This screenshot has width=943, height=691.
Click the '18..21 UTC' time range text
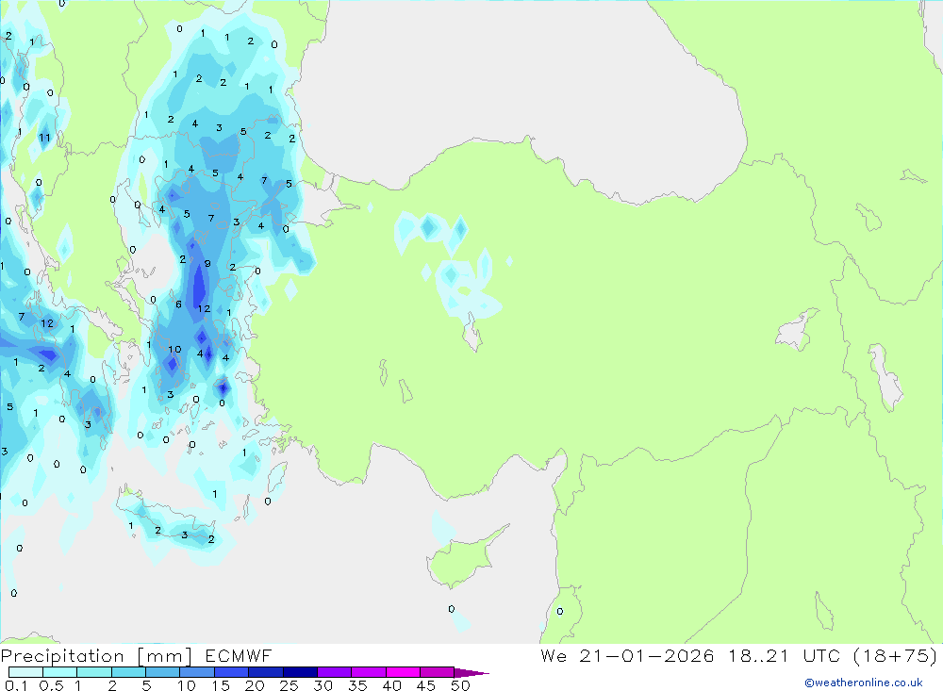(x=783, y=655)
